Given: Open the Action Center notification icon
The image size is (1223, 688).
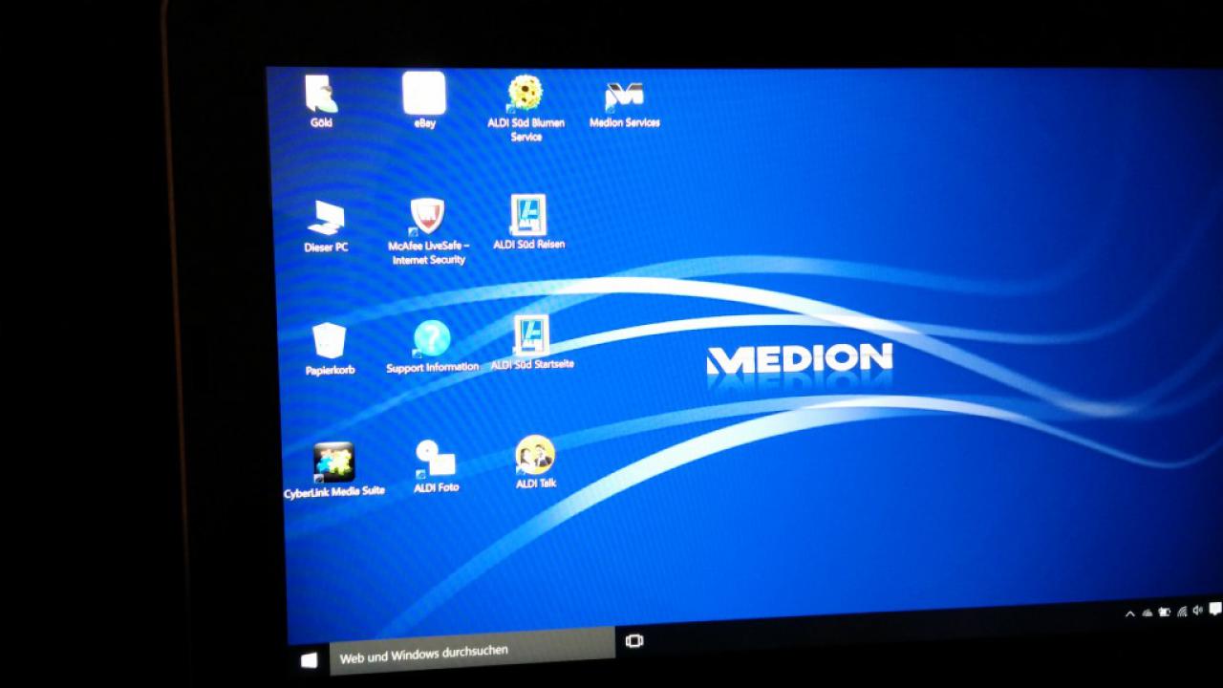Looking at the screenshot, I should (x=1215, y=609).
